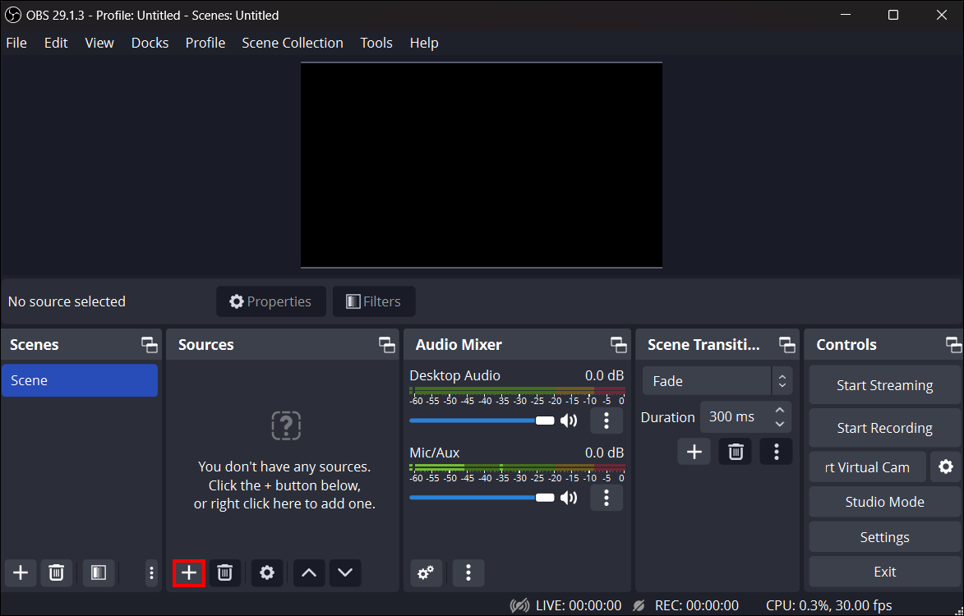Mute Mic/Aux using its speaker icon

coord(569,497)
